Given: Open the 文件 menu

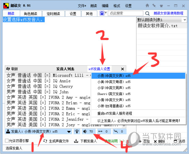Looking at the screenshot, I should click(x=82, y=6).
